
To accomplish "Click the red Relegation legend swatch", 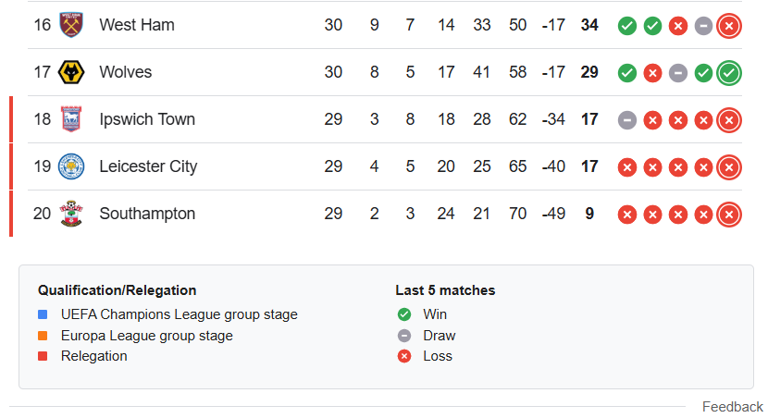I will point(43,356).
